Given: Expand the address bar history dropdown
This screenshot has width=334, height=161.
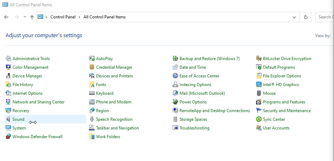Looking at the screenshot, I should (x=294, y=17).
